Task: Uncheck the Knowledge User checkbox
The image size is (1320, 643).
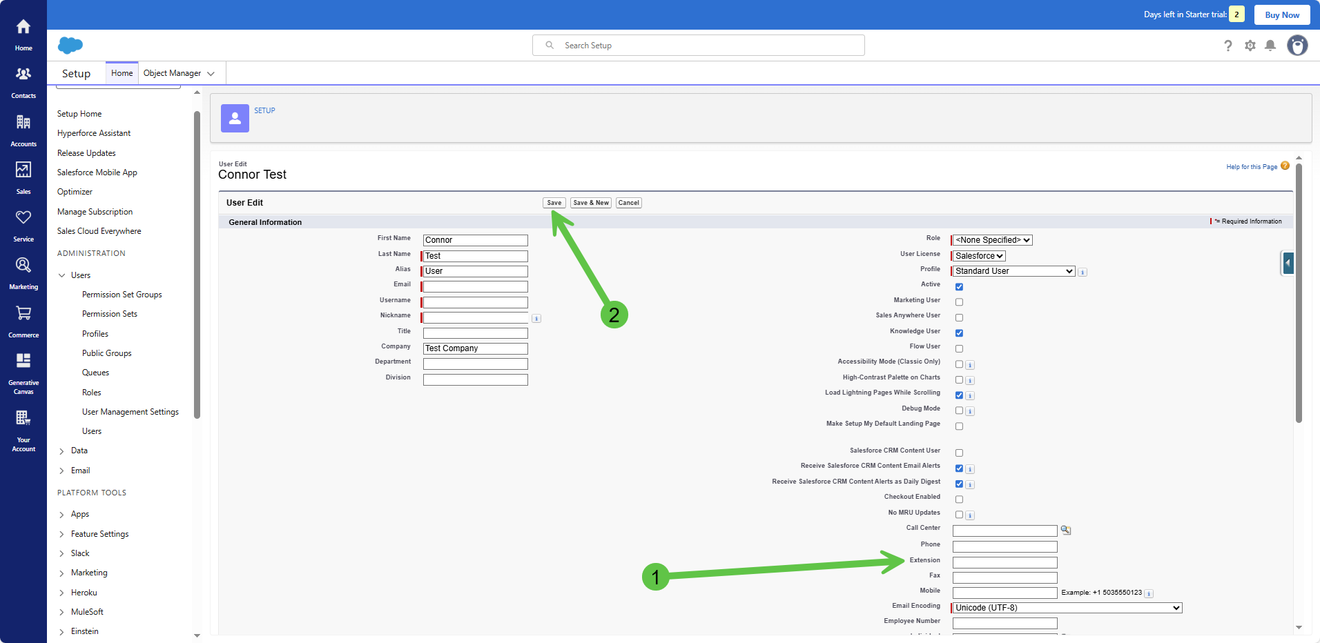Action: (959, 333)
